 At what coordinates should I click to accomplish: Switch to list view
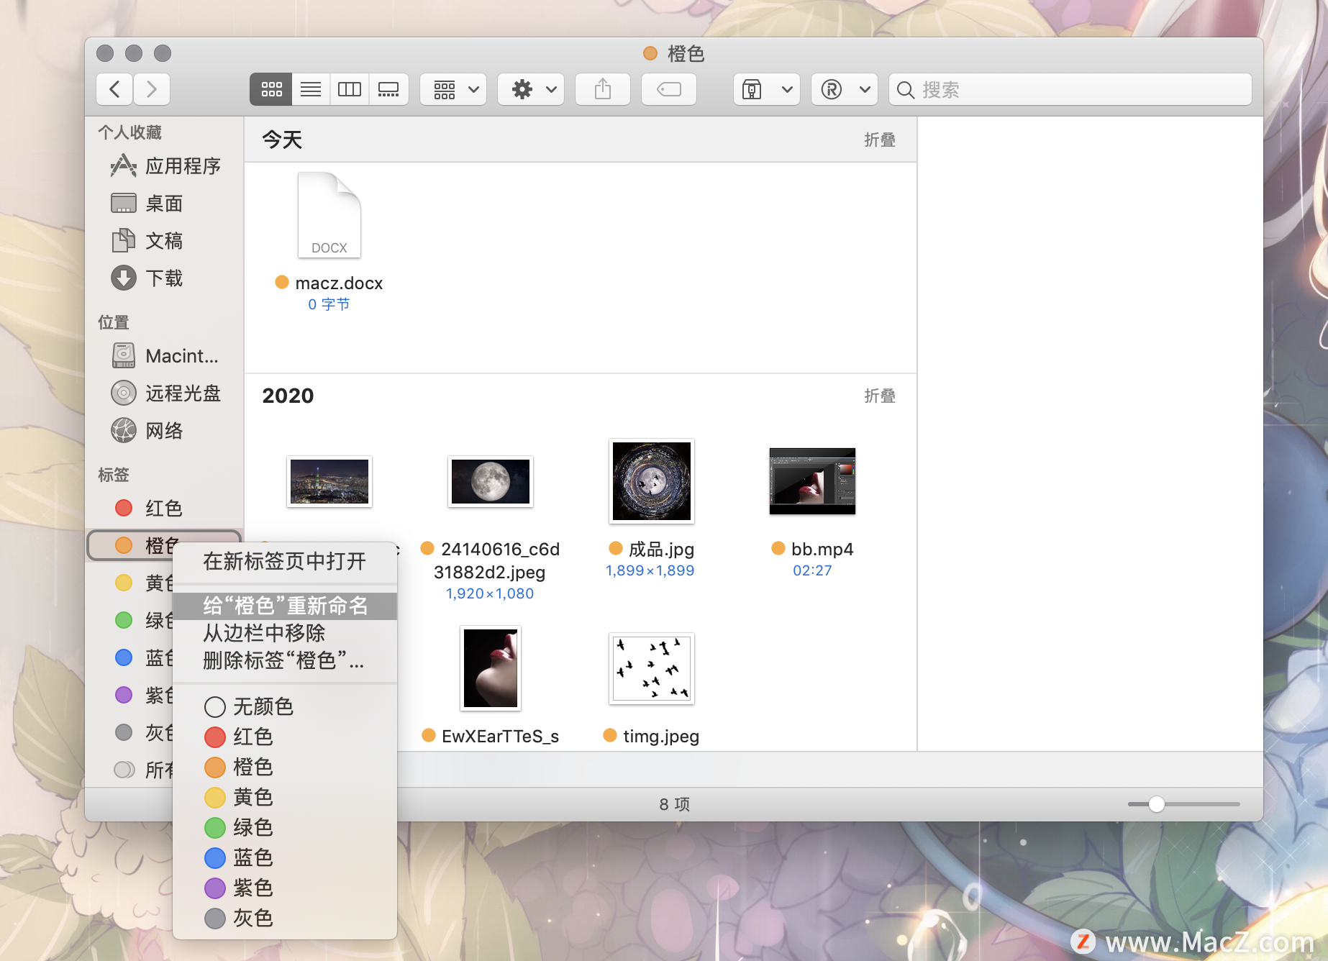pyautogui.click(x=311, y=89)
